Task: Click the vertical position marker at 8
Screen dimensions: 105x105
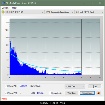Action: [81, 47]
